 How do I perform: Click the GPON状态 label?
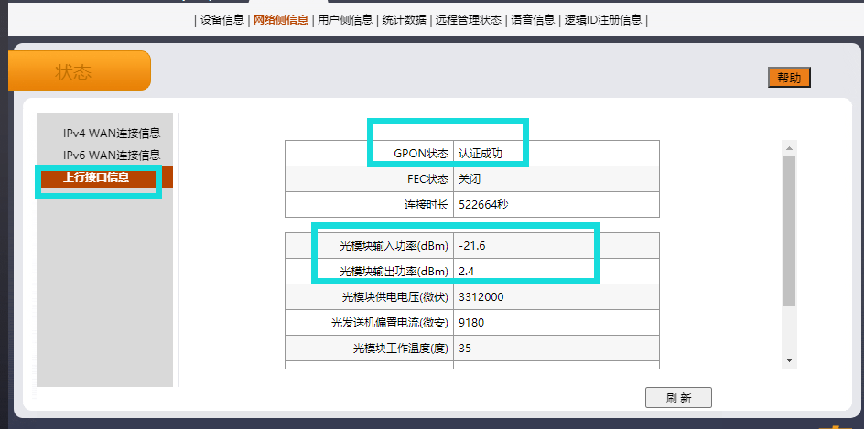[x=421, y=154]
